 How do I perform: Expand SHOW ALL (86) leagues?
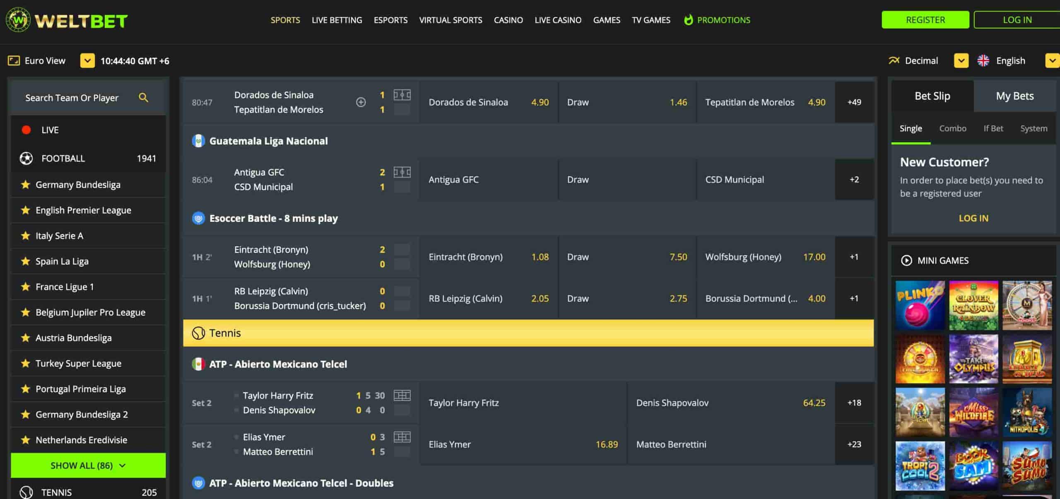pyautogui.click(x=88, y=465)
